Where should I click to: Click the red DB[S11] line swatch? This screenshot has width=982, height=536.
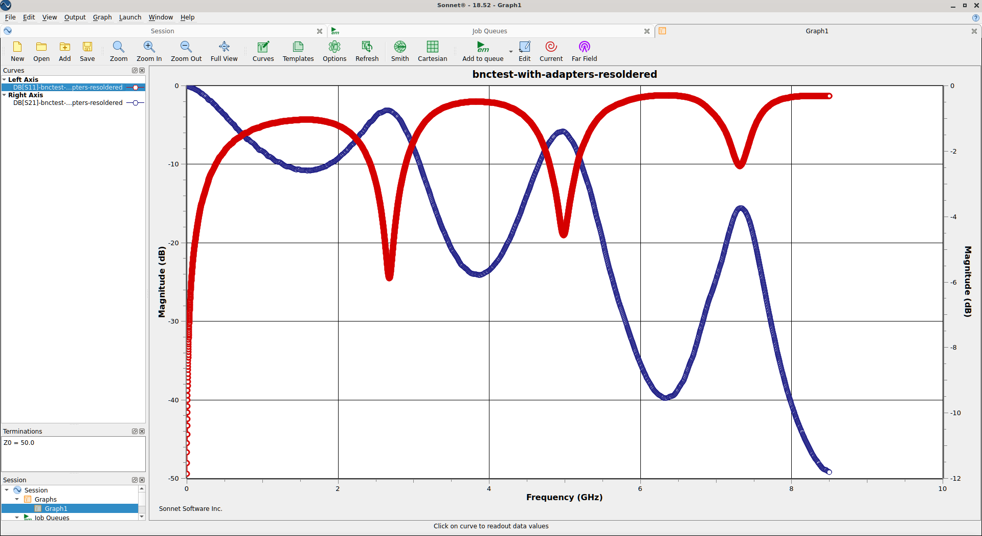135,88
